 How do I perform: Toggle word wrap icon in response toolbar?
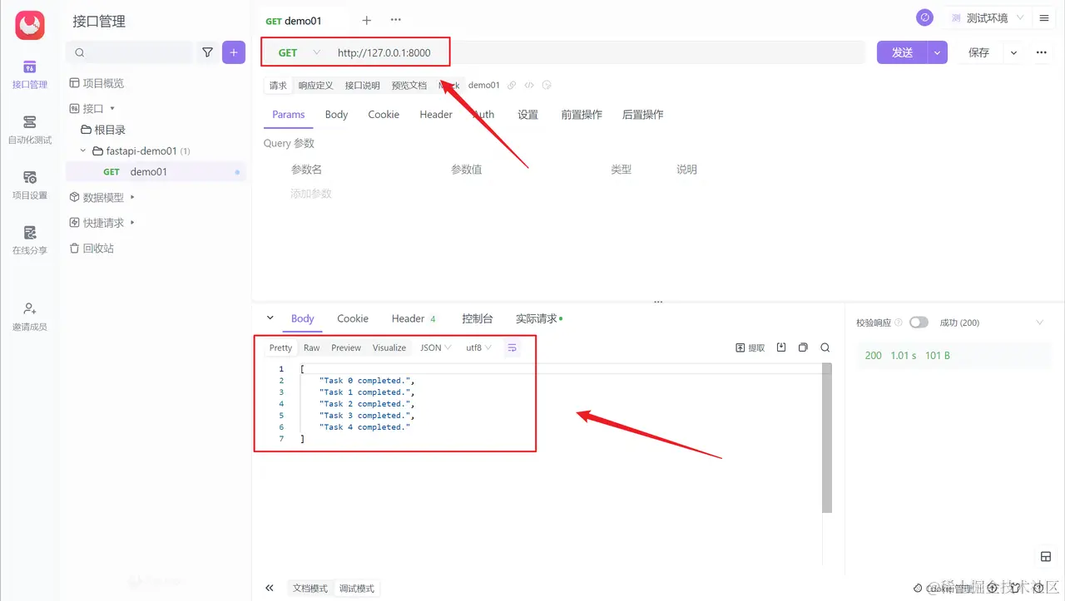coord(513,347)
